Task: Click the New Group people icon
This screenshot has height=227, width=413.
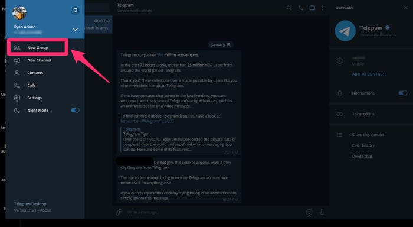Action: (17, 48)
